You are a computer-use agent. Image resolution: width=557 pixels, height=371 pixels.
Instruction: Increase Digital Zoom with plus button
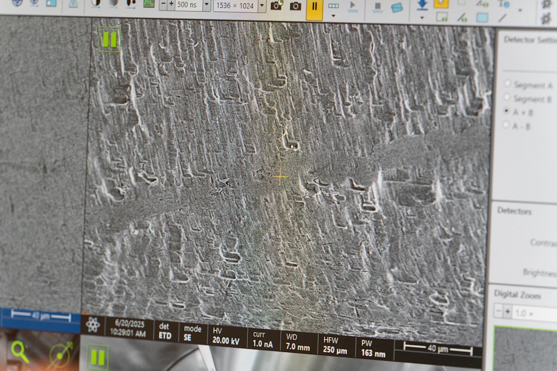(508, 312)
